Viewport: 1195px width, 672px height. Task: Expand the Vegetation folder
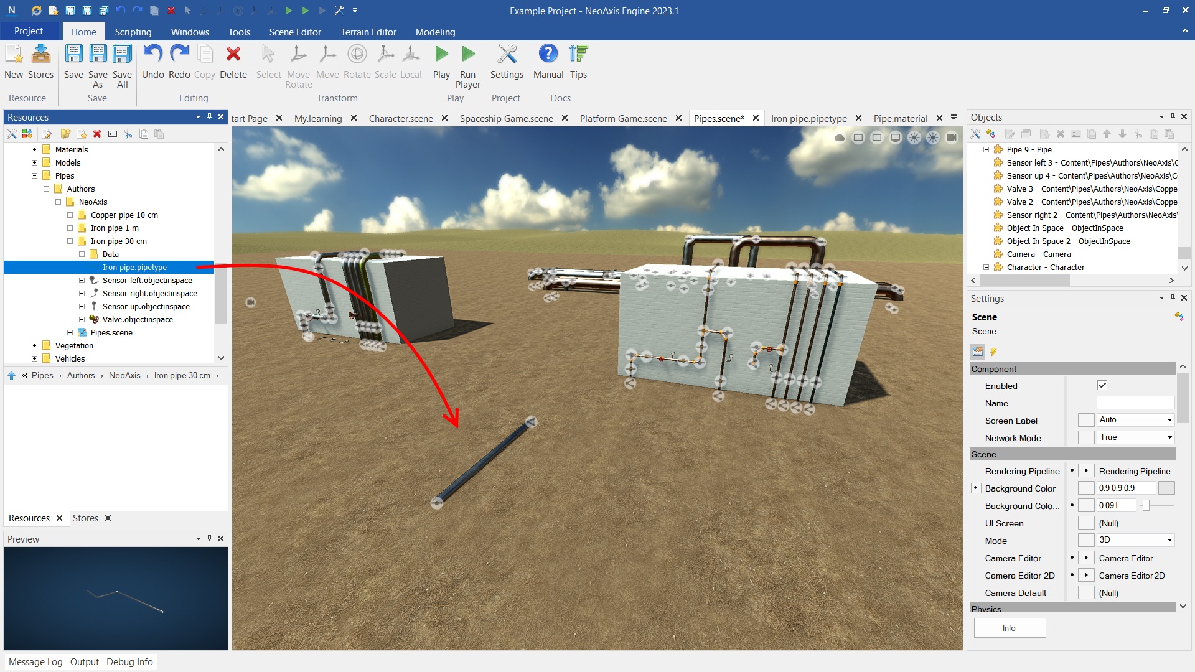[x=35, y=346]
